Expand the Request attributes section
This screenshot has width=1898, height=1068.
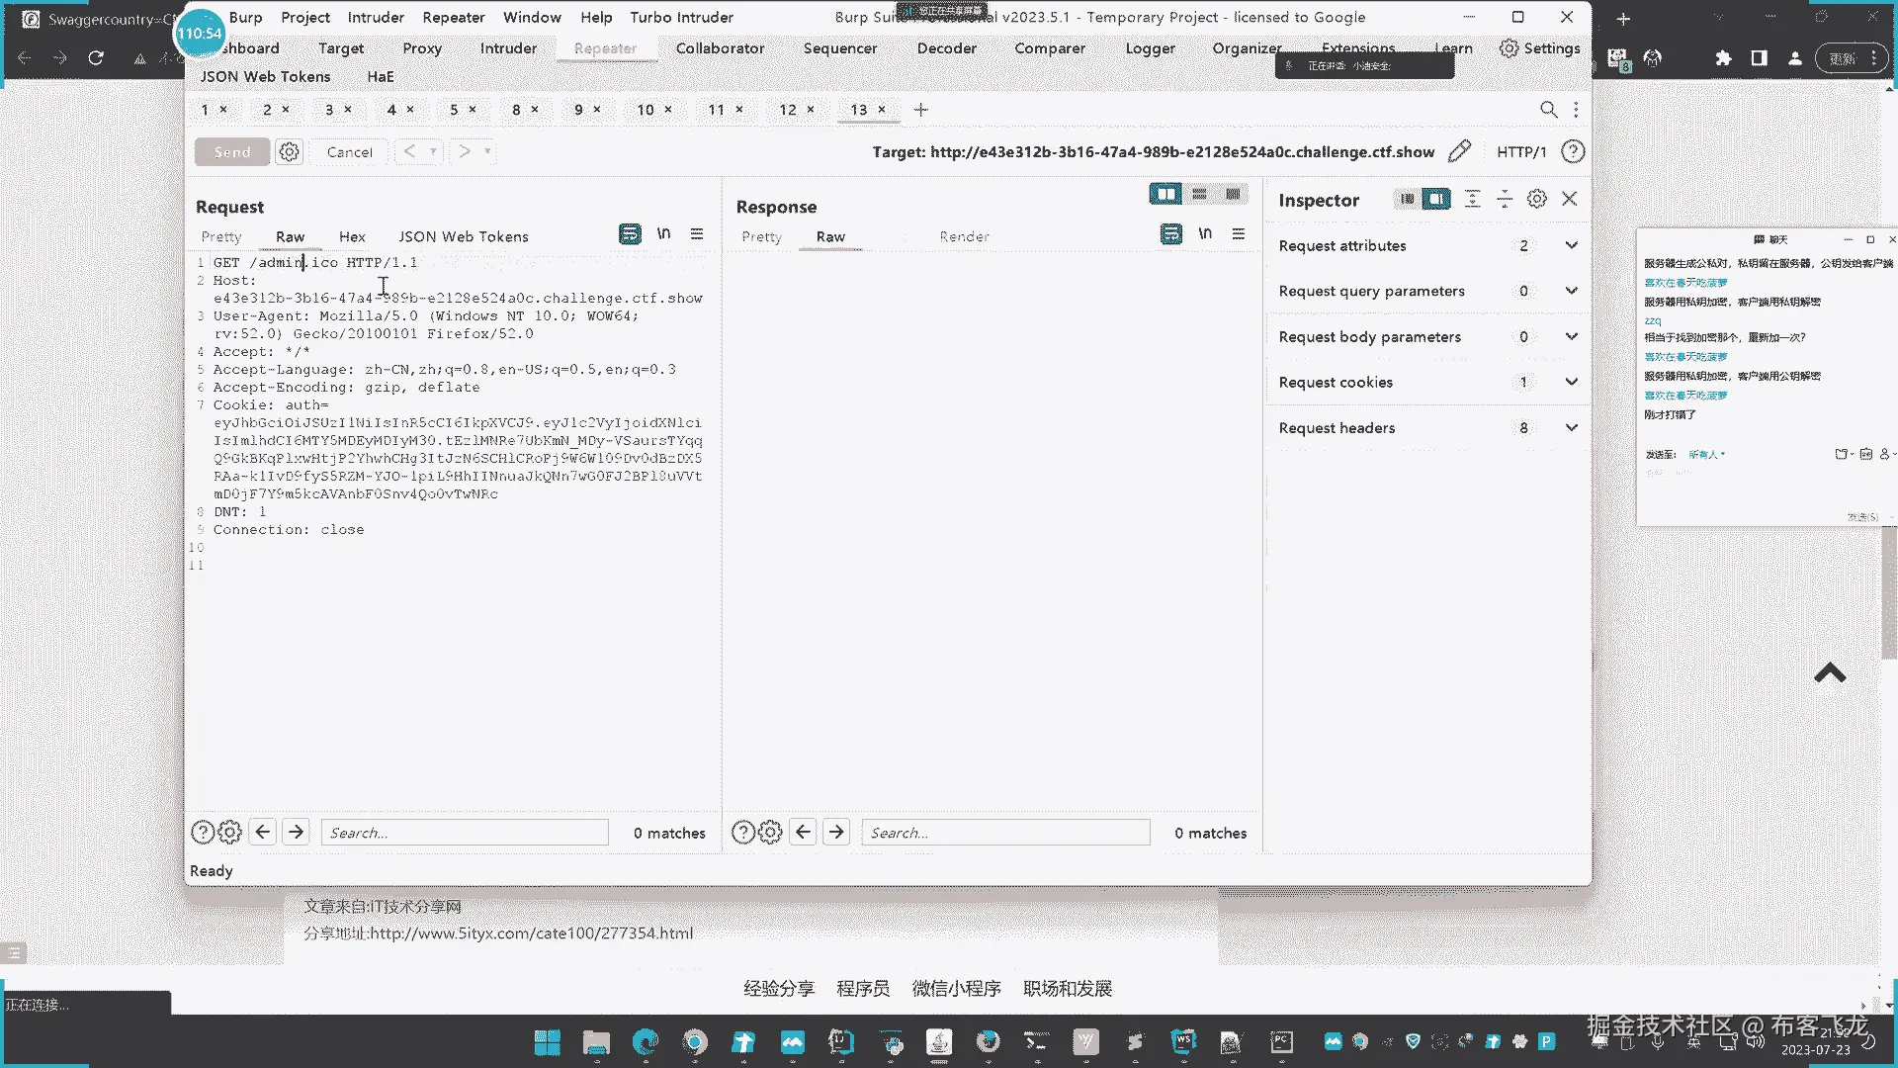tap(1571, 245)
